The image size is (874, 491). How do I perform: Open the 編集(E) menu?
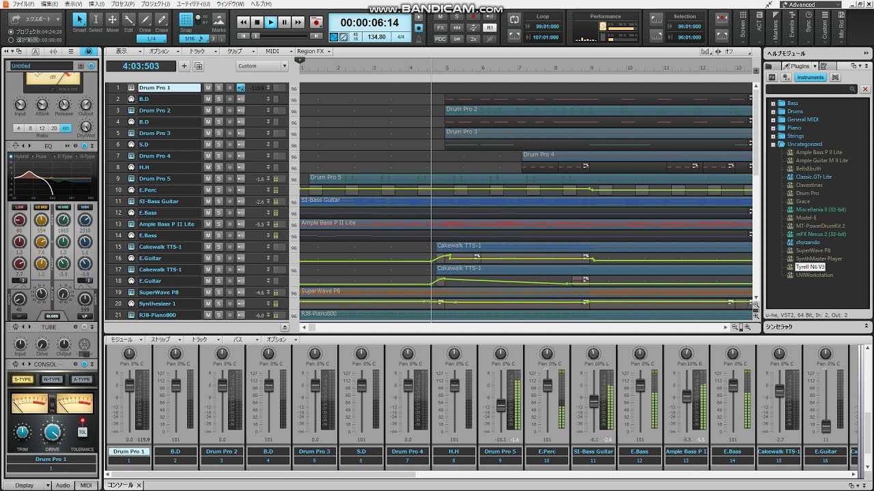[x=50, y=4]
